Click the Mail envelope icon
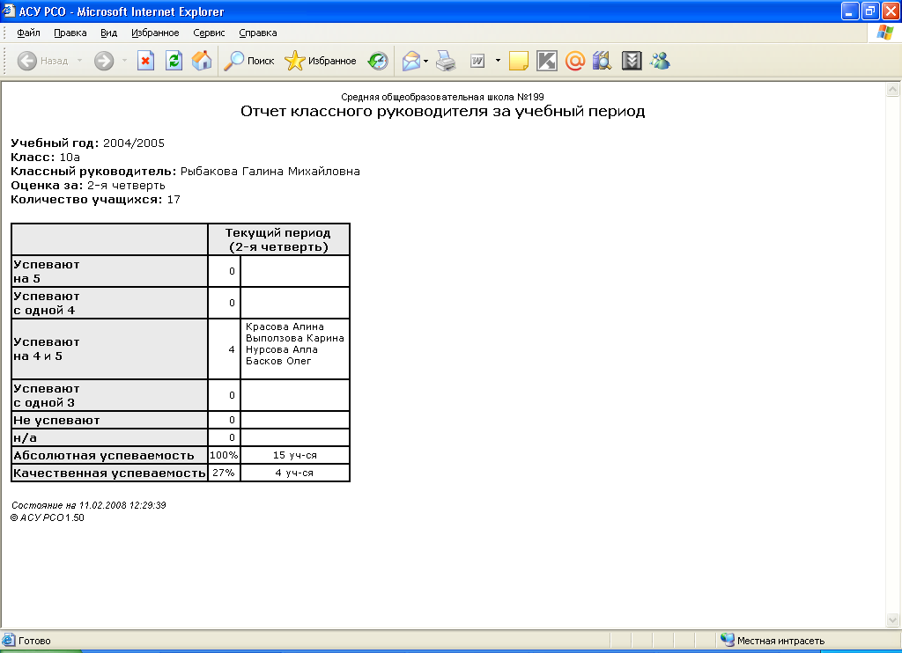 [x=411, y=61]
